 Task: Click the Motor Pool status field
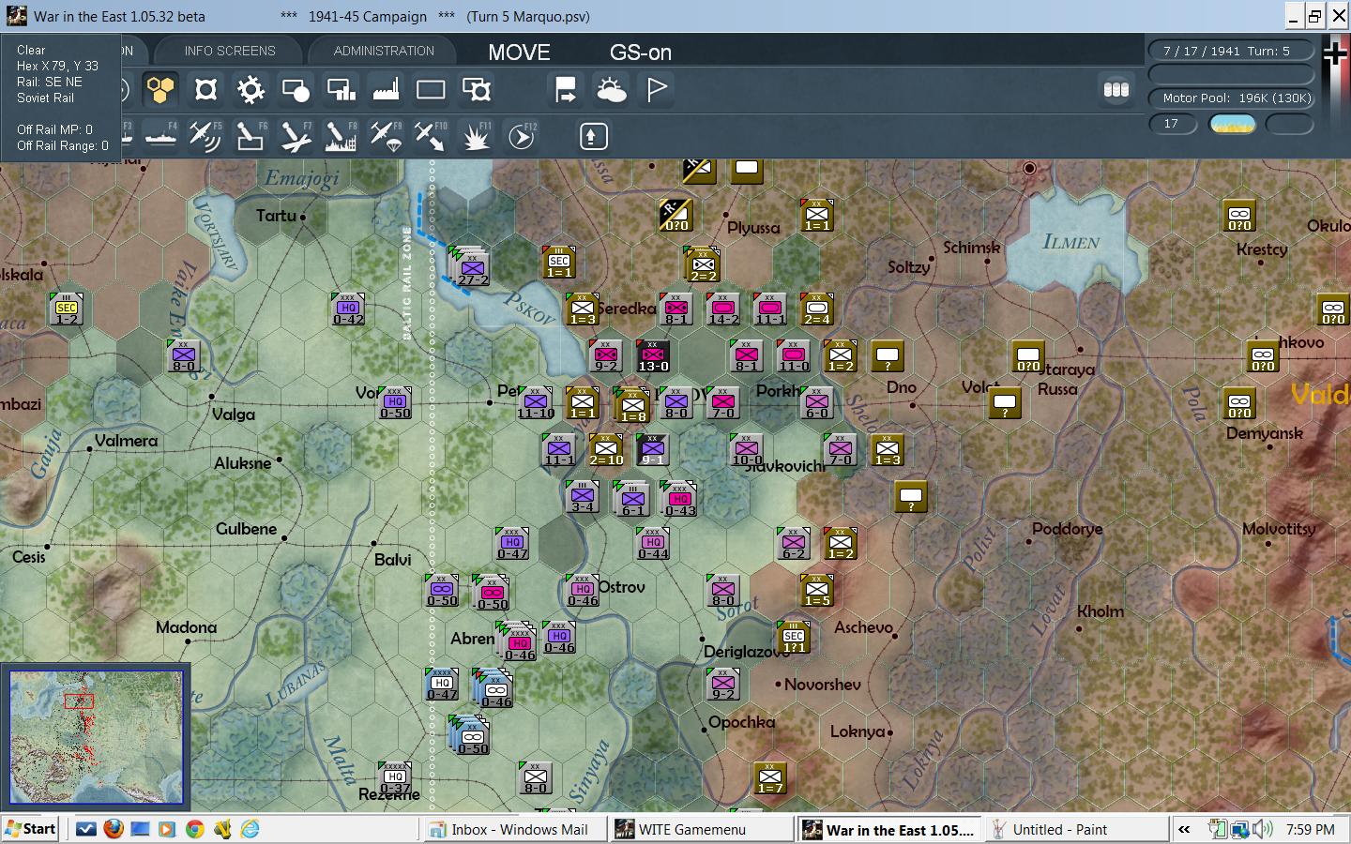(1232, 98)
